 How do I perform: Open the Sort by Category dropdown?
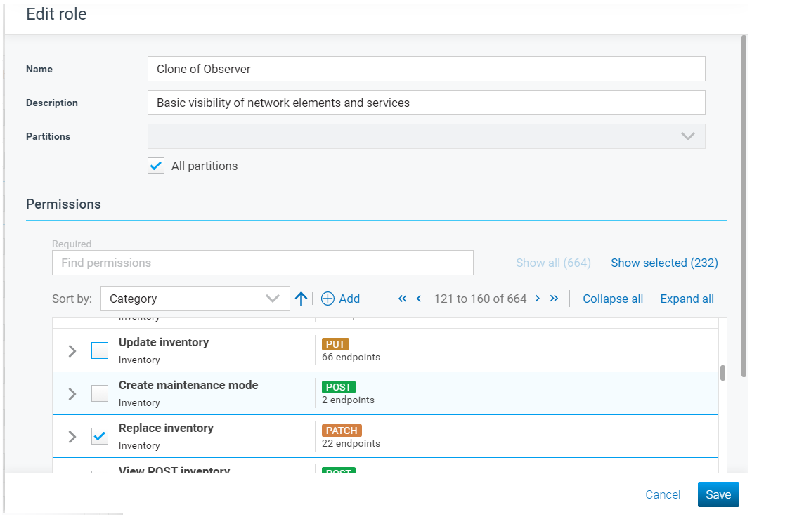click(195, 299)
